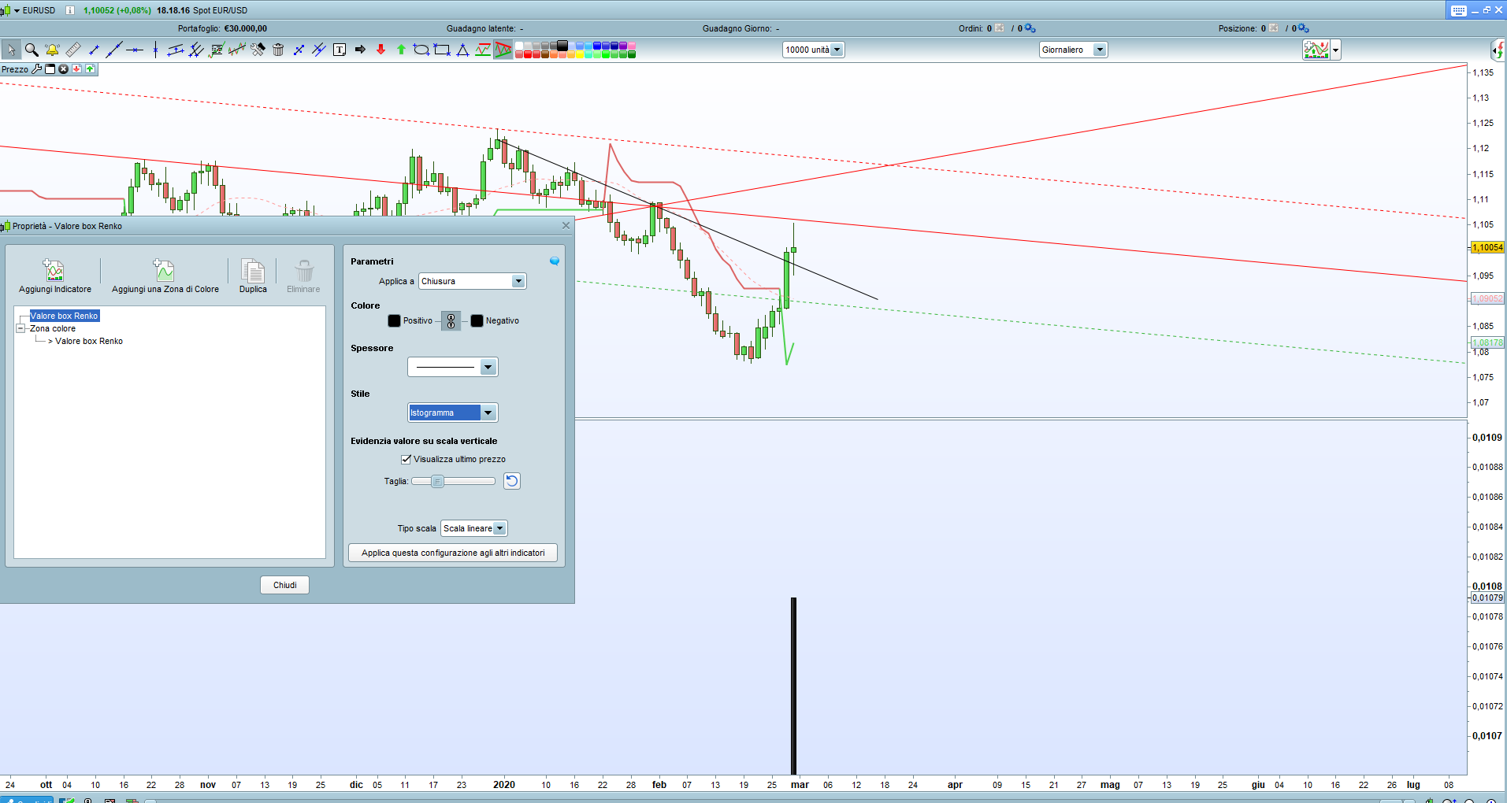Click the black Renko histogram bar
The image size is (1507, 803).
pyautogui.click(x=794, y=686)
